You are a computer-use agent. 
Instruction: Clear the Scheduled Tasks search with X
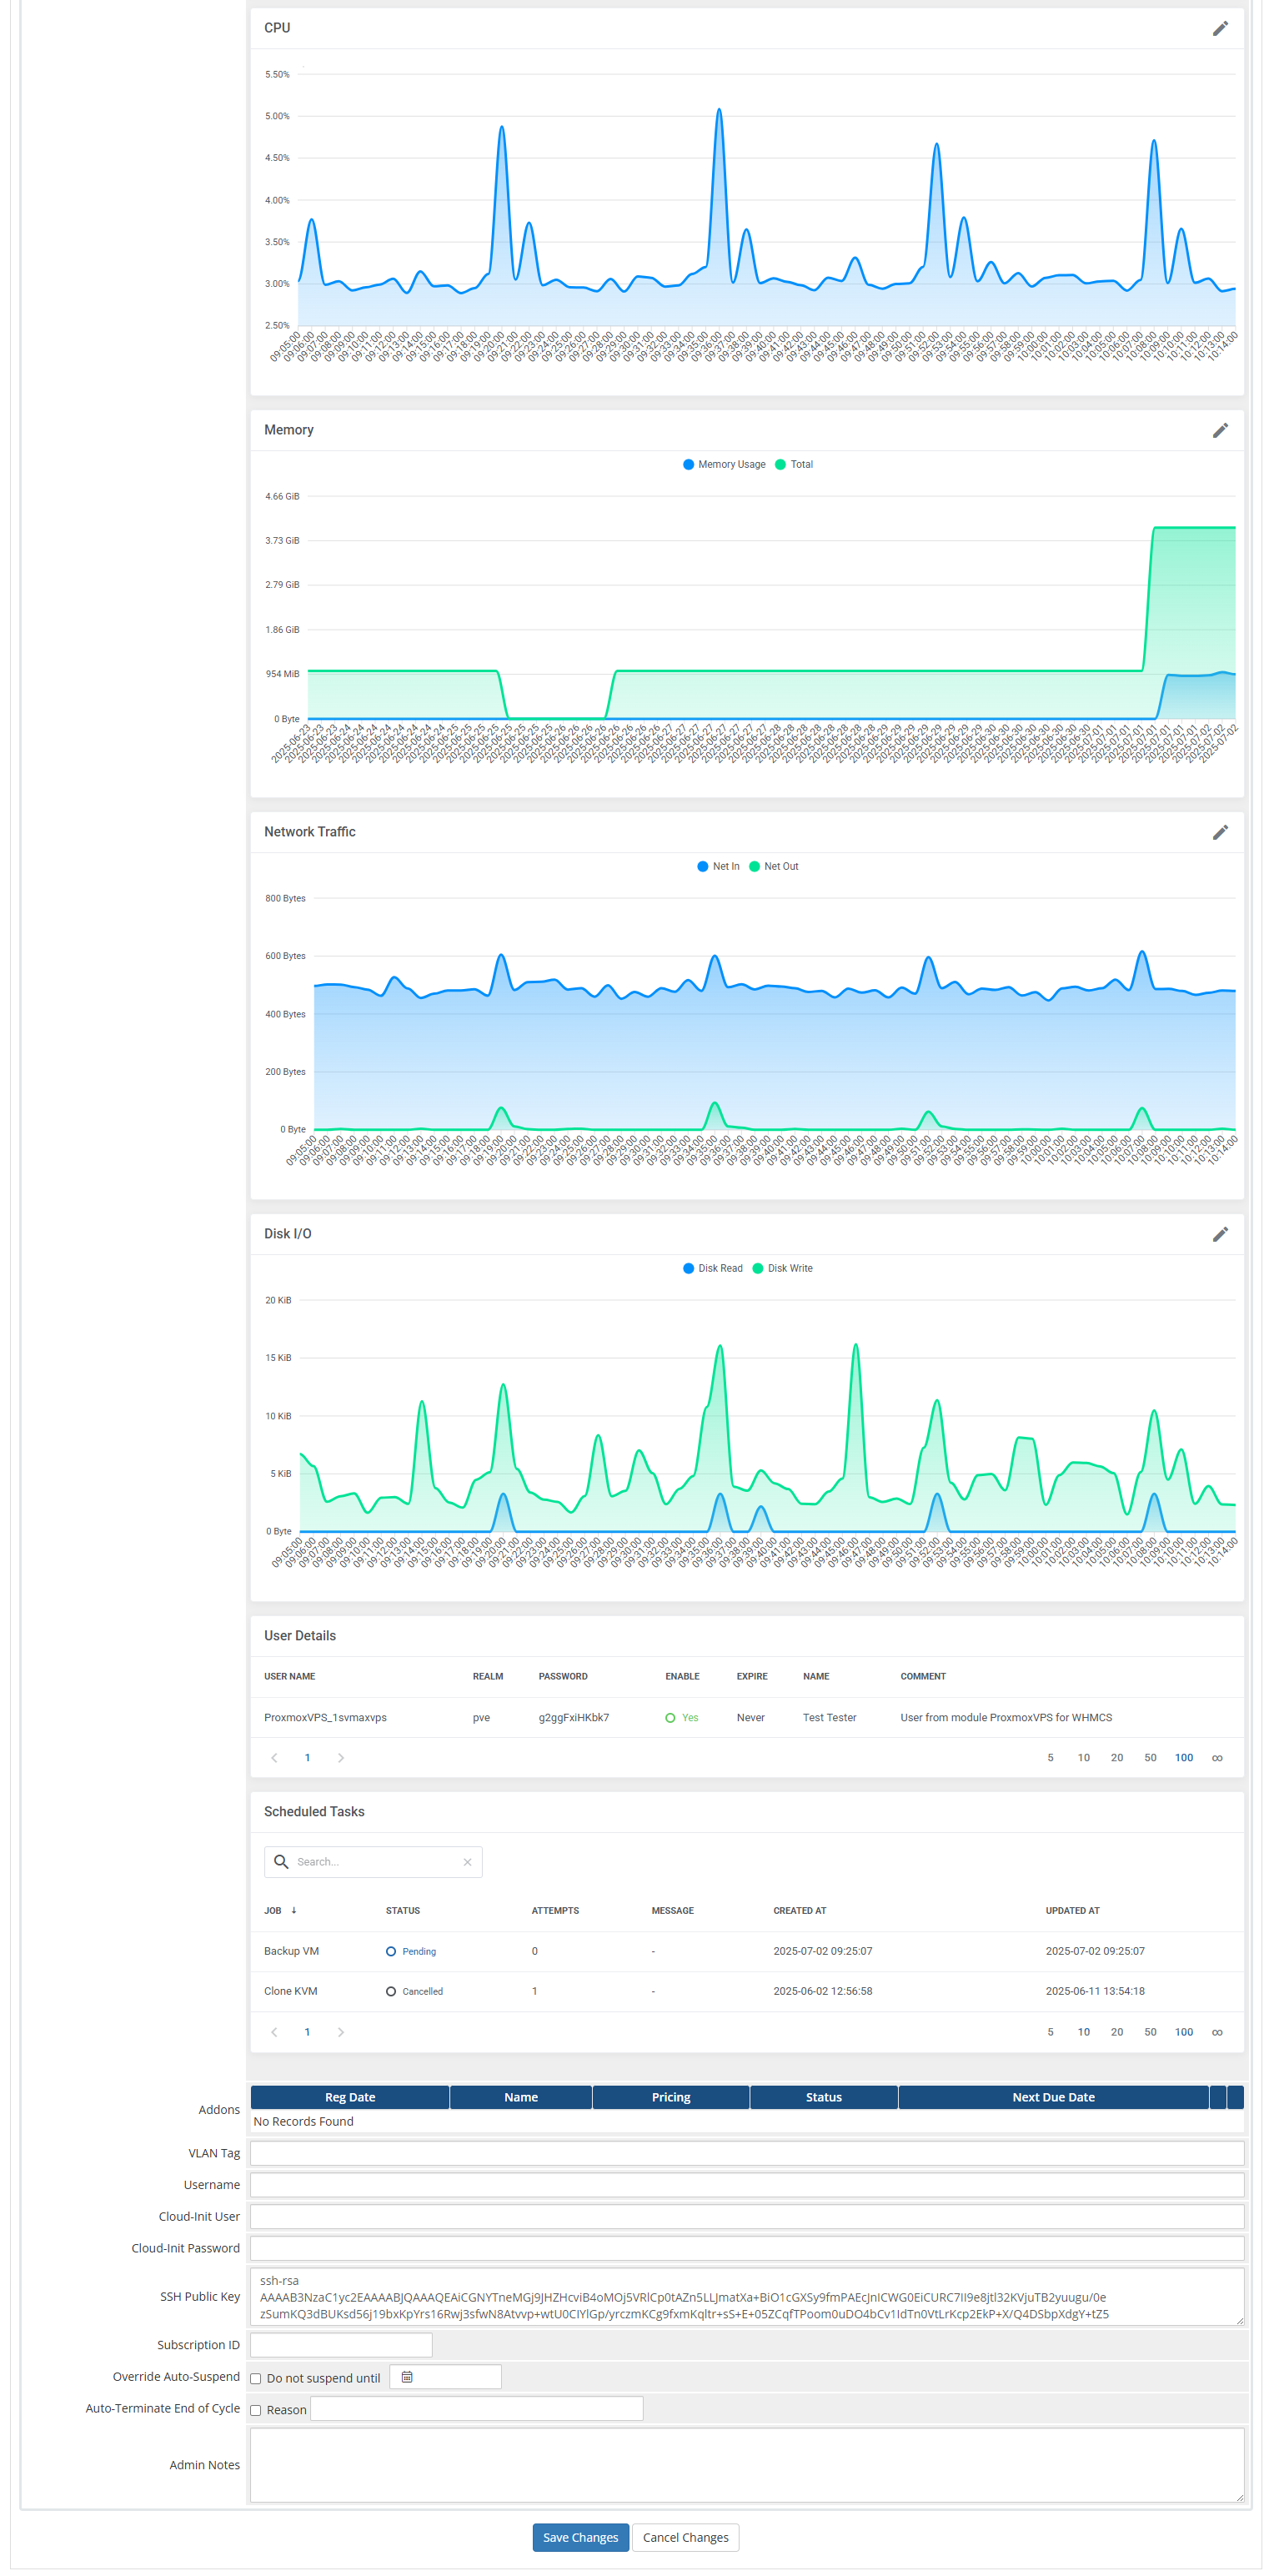click(x=467, y=1862)
